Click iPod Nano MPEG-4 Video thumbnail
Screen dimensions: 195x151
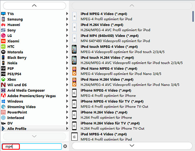tap(74, 71)
